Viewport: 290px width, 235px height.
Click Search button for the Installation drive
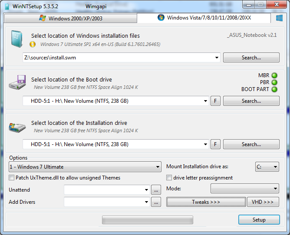(x=251, y=144)
